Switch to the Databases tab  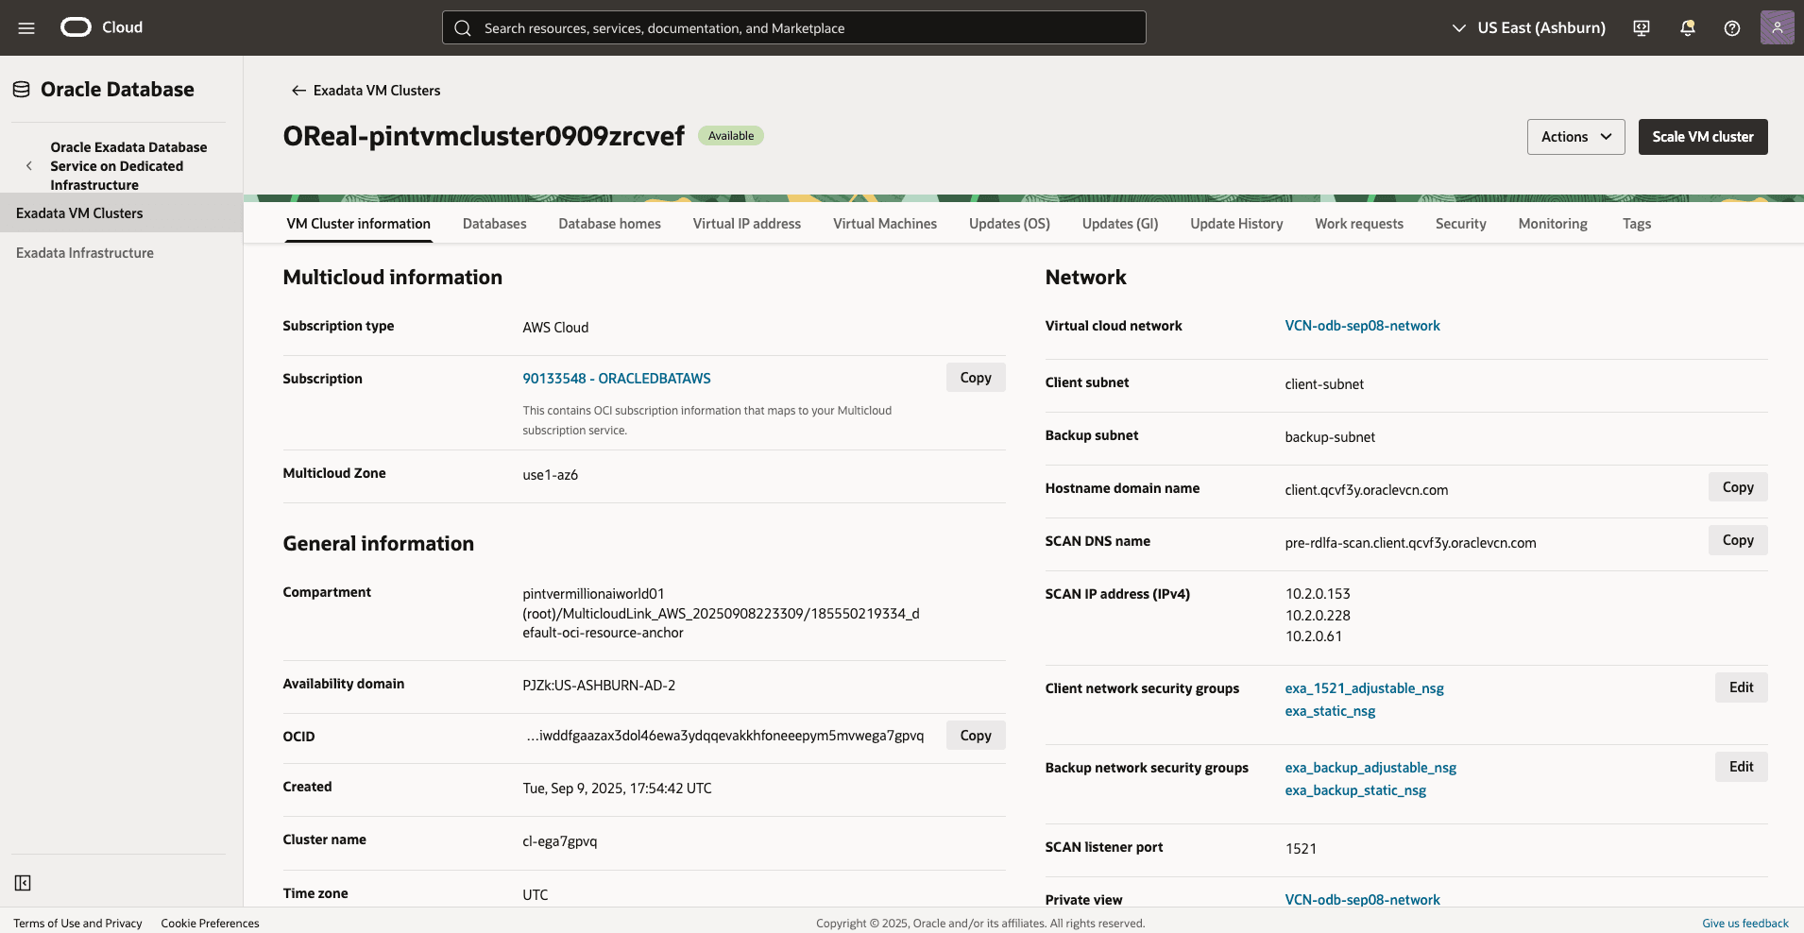pos(494,224)
